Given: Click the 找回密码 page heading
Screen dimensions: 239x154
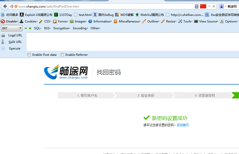Looking at the screenshot, I should [109, 72].
